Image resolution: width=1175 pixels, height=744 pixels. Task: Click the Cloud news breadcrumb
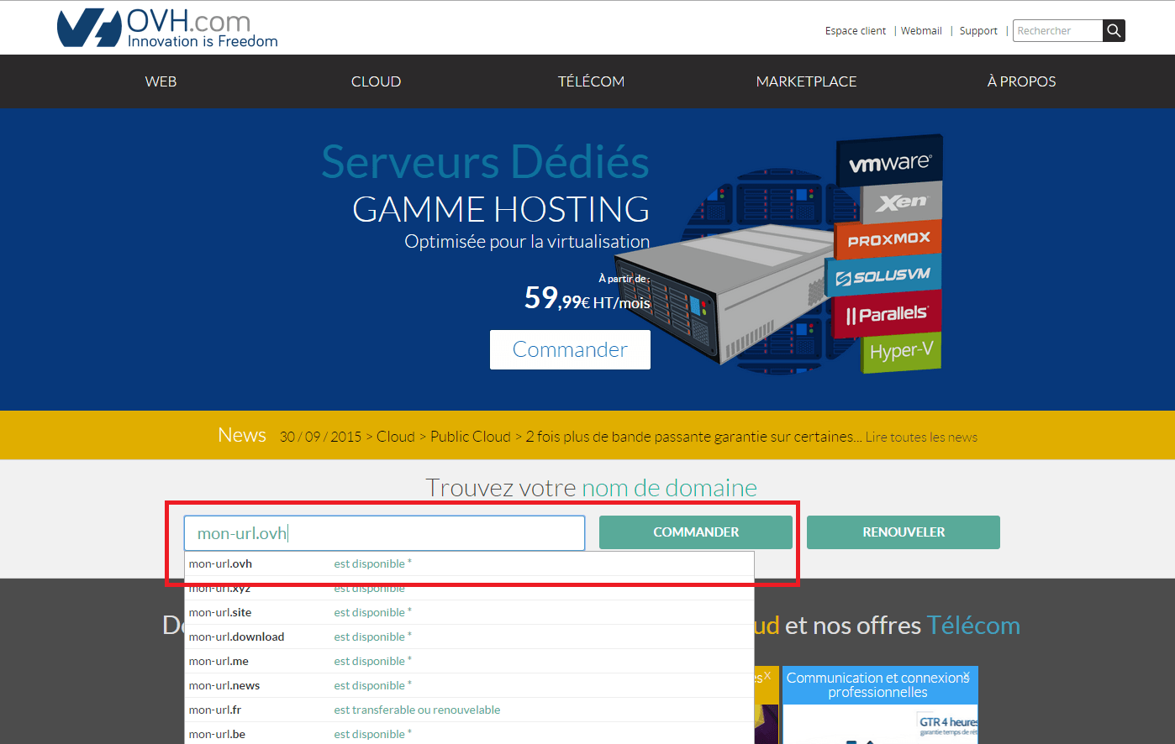click(x=396, y=437)
